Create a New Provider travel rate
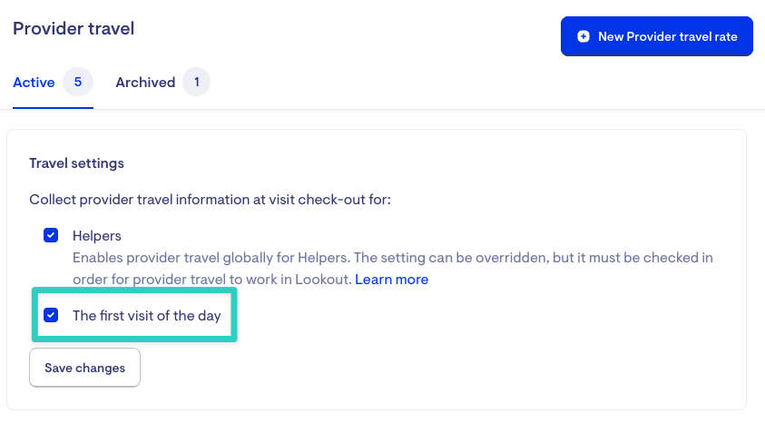765x423 pixels. pyautogui.click(x=657, y=36)
